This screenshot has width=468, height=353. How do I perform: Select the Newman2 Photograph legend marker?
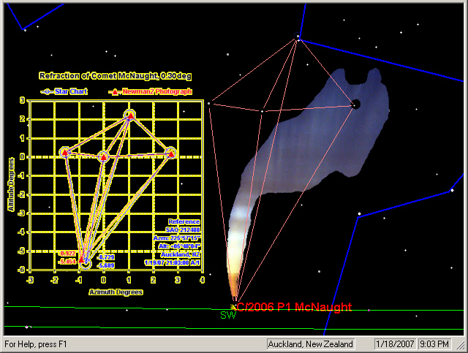click(114, 91)
